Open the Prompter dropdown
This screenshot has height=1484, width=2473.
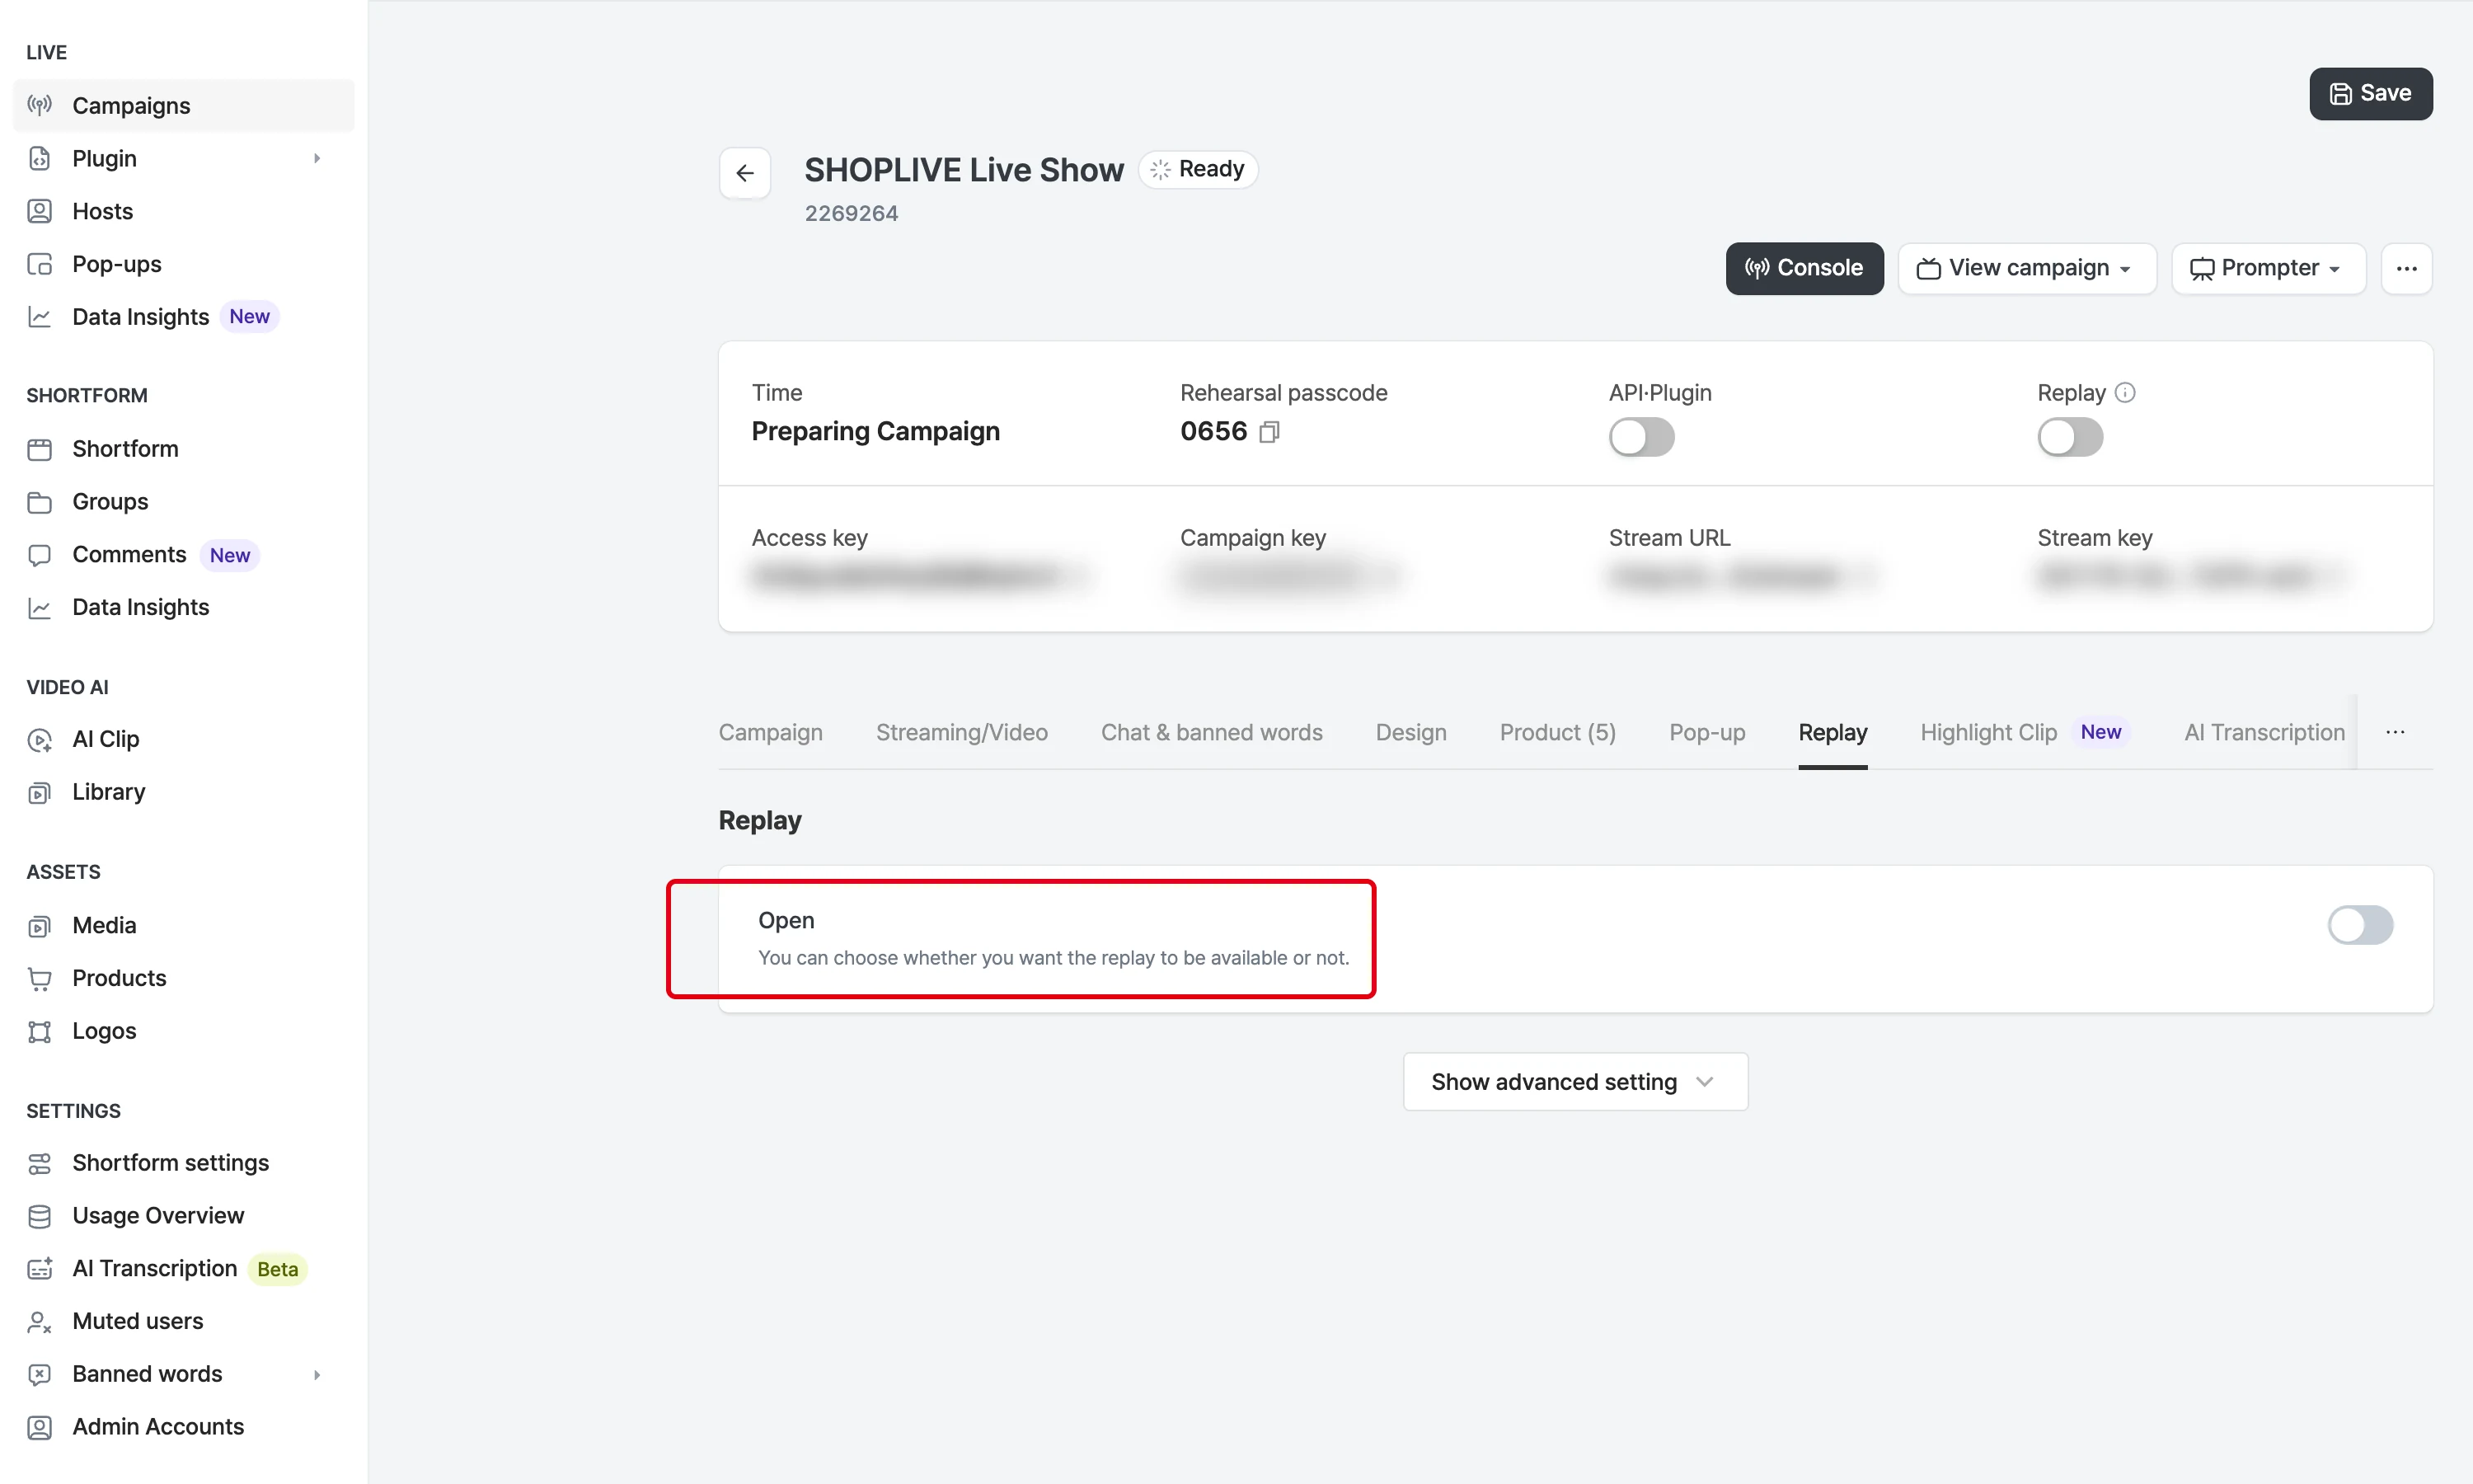coord(2268,268)
